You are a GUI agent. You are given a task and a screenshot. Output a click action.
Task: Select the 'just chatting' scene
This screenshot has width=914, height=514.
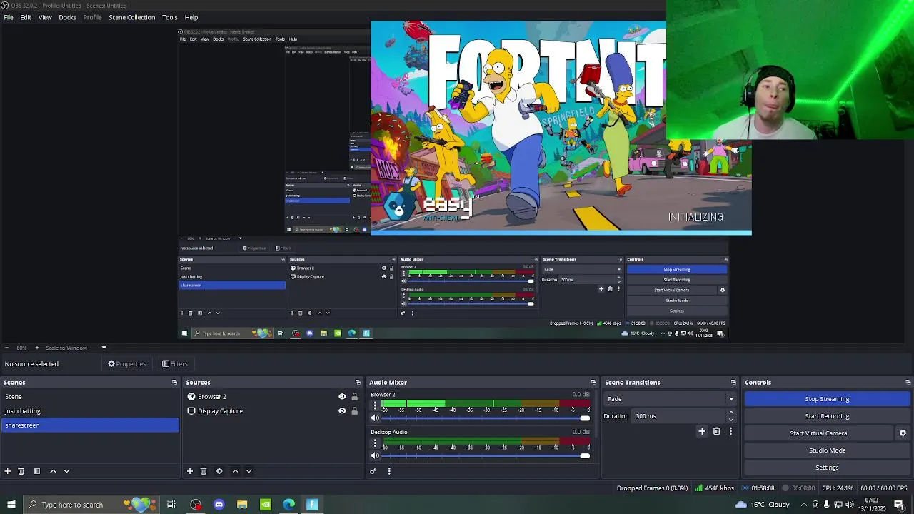click(89, 411)
